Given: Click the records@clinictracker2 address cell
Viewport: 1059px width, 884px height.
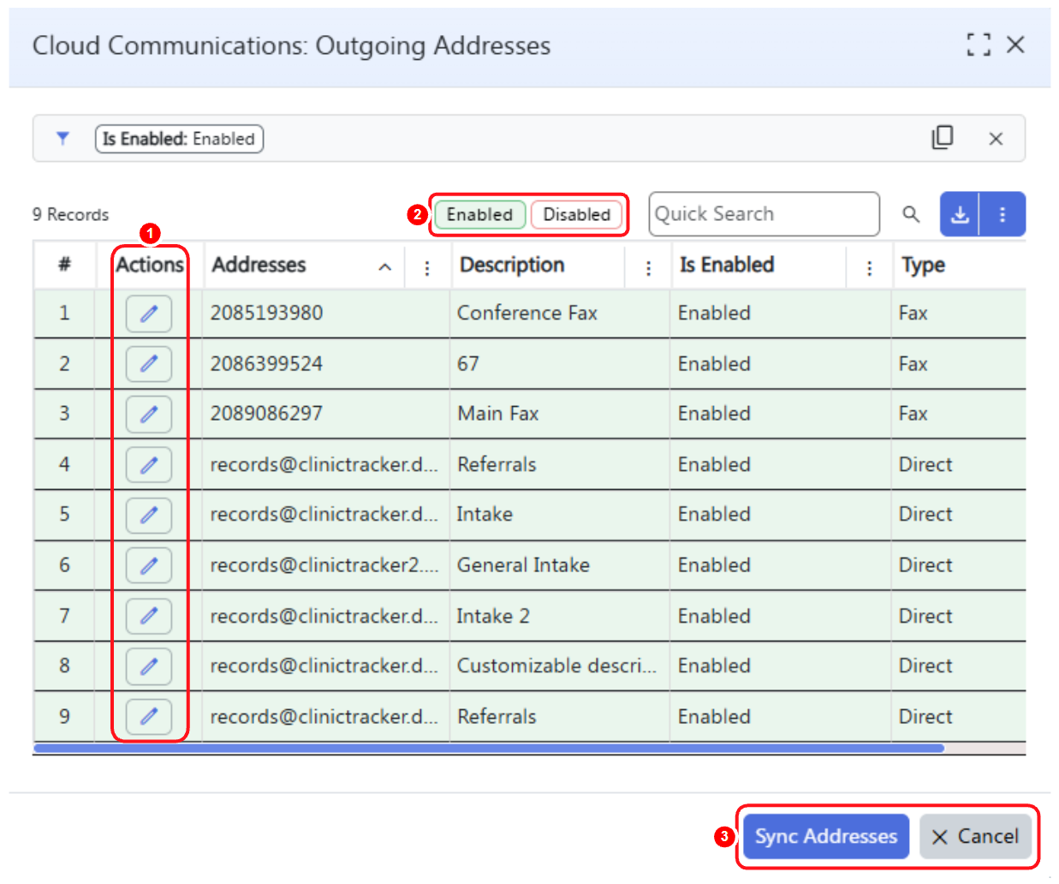Looking at the screenshot, I should pos(324,564).
